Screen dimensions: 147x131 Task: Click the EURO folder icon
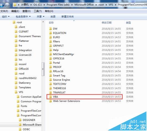[50, 37]
